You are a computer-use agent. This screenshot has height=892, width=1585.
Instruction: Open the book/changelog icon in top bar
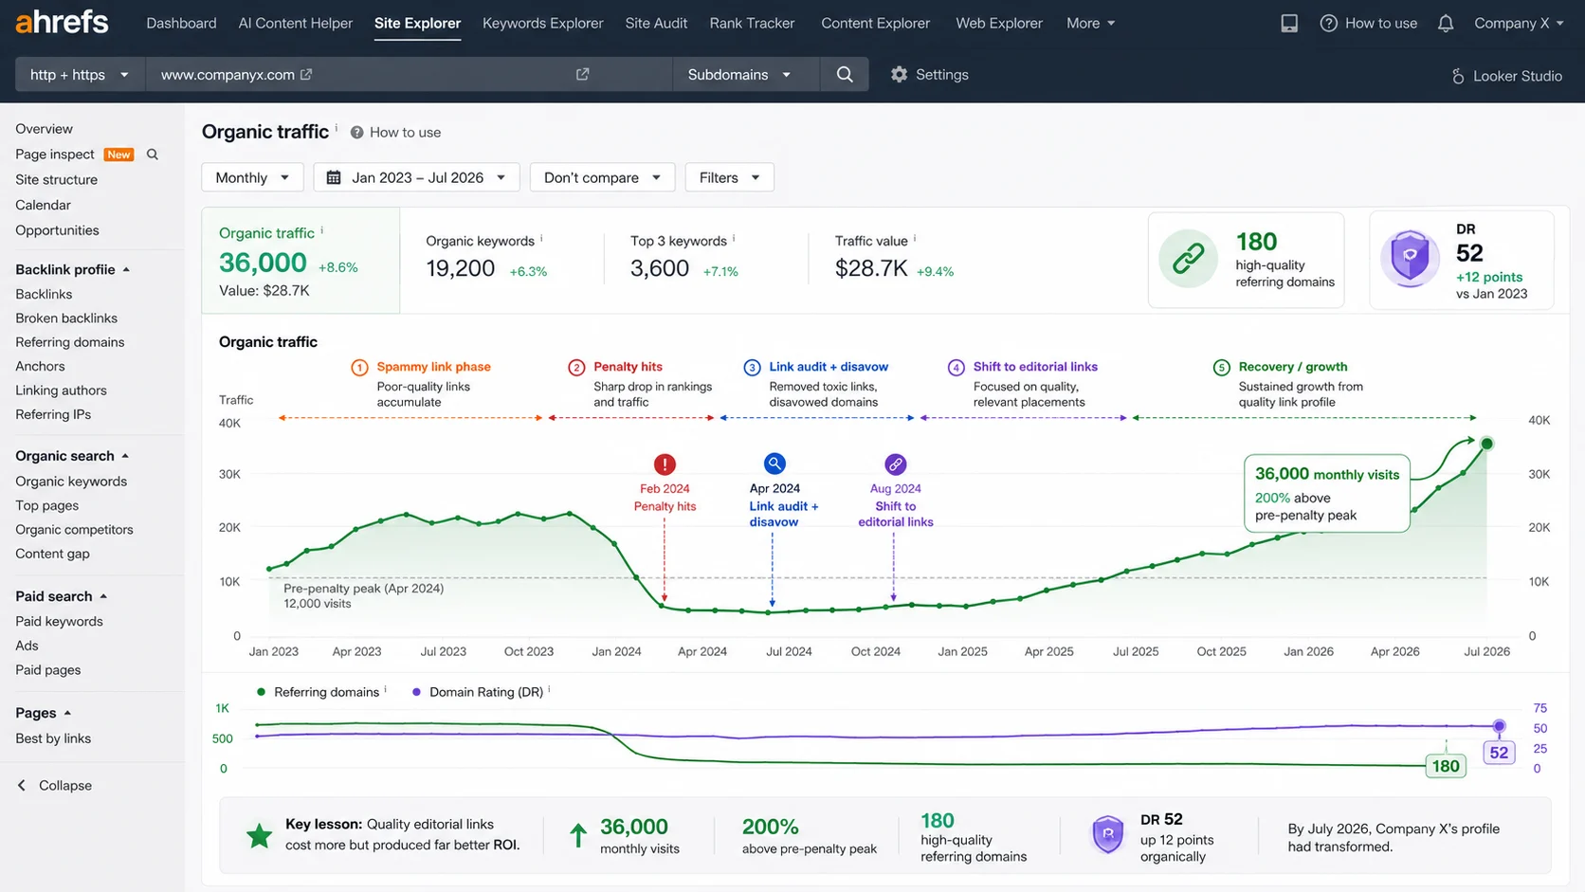point(1289,23)
